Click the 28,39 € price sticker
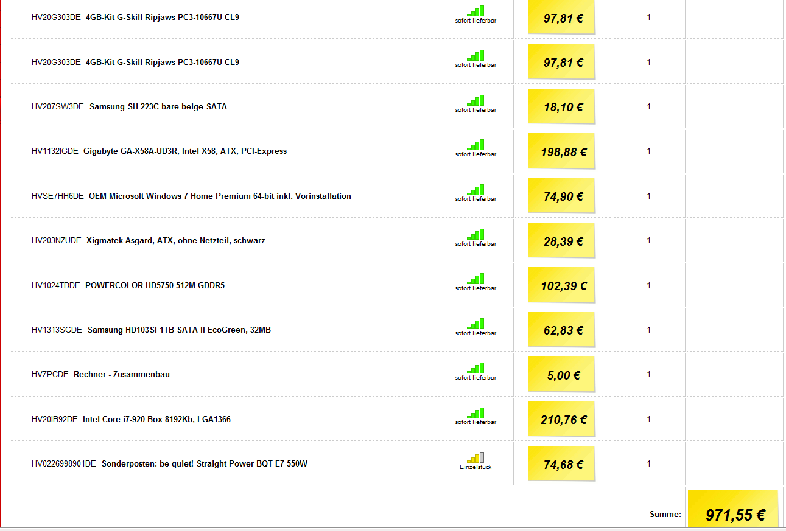 pos(561,241)
